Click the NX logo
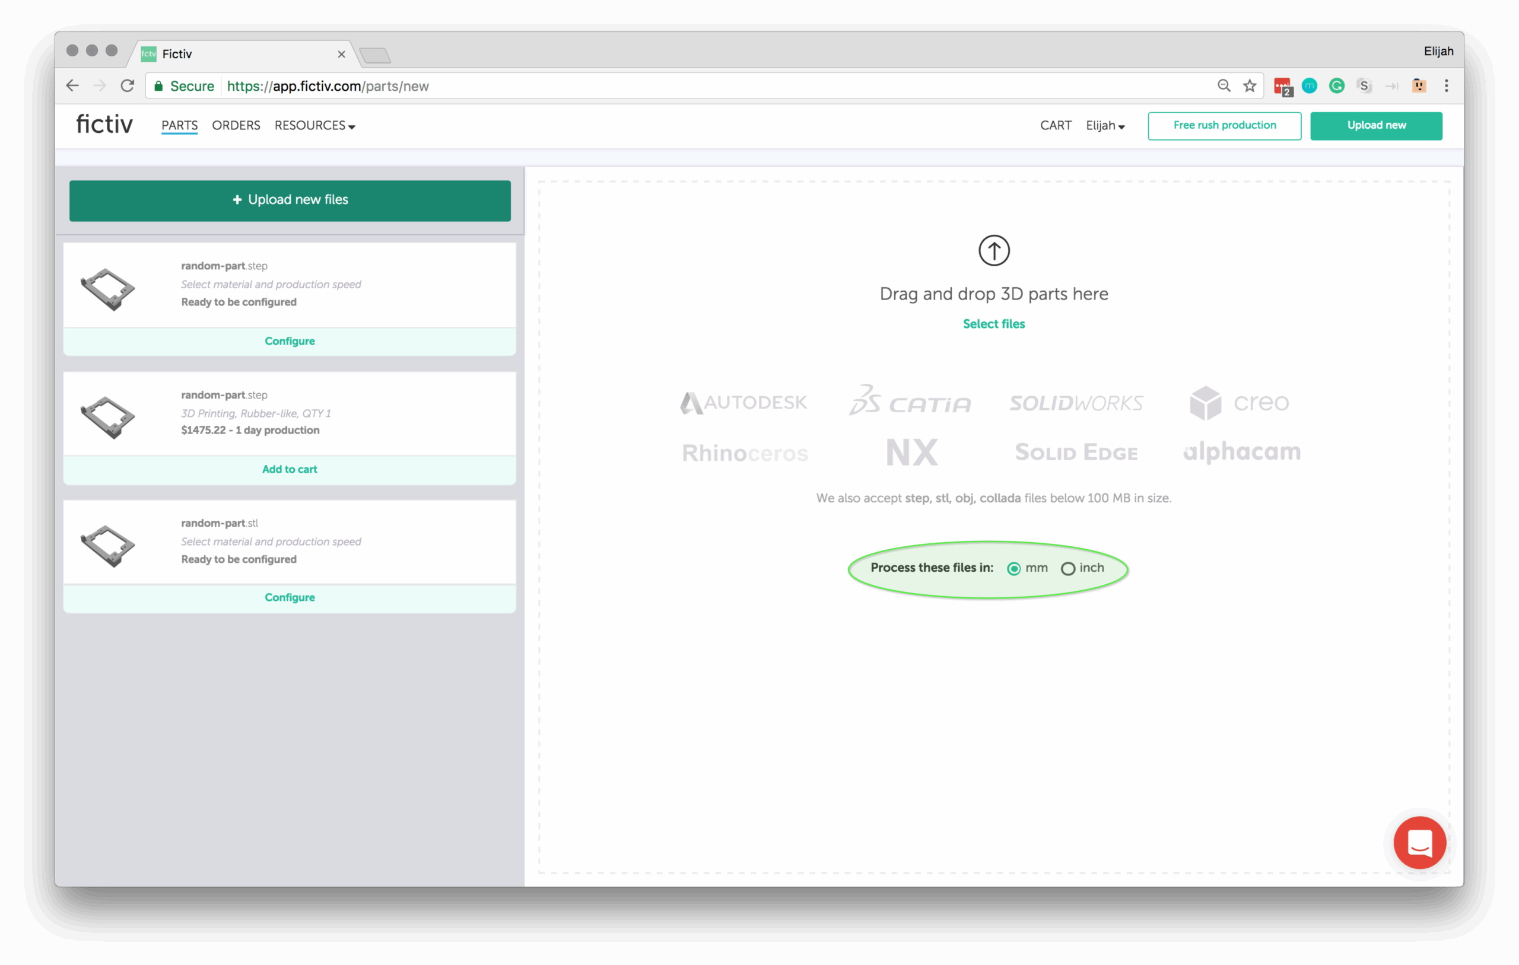The image size is (1519, 965). (x=912, y=452)
